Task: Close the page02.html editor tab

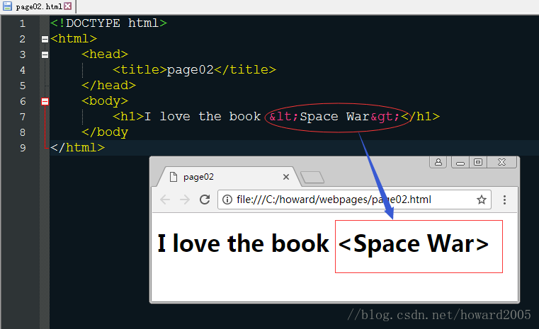Action: pyautogui.click(x=68, y=6)
